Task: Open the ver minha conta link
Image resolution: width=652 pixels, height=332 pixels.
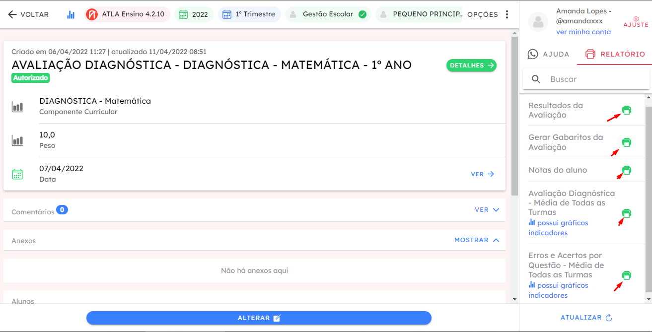Action: point(583,32)
